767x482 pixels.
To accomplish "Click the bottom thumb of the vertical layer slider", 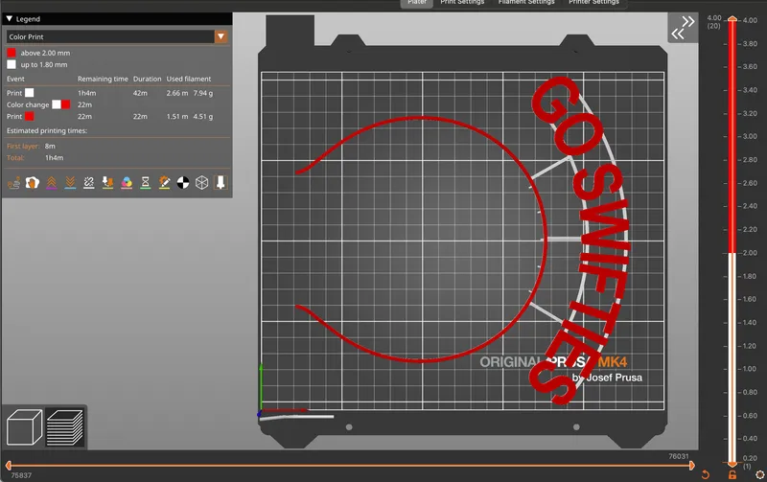I will [x=732, y=464].
